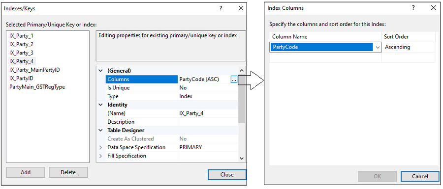Click the Index Columns help question mark
The width and height of the screenshot is (443, 189).
point(413,8)
